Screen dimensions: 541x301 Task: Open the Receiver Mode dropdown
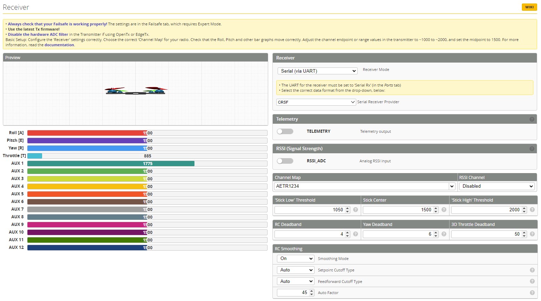(317, 71)
